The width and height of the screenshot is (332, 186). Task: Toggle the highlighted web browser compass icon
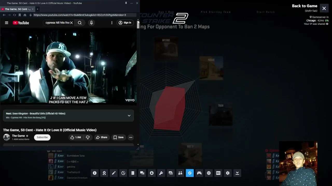pos(190,173)
